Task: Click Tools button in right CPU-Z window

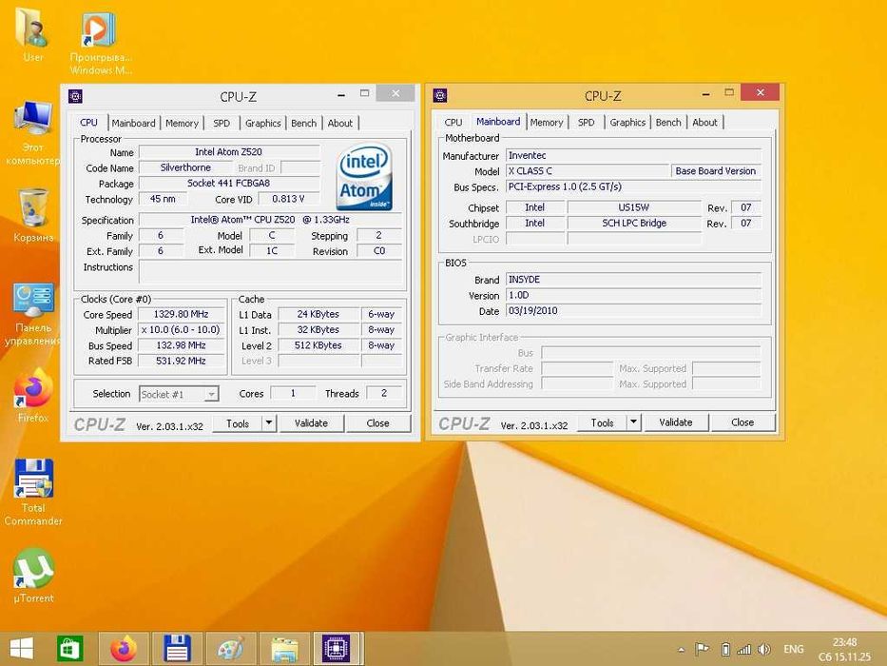Action: (x=602, y=422)
